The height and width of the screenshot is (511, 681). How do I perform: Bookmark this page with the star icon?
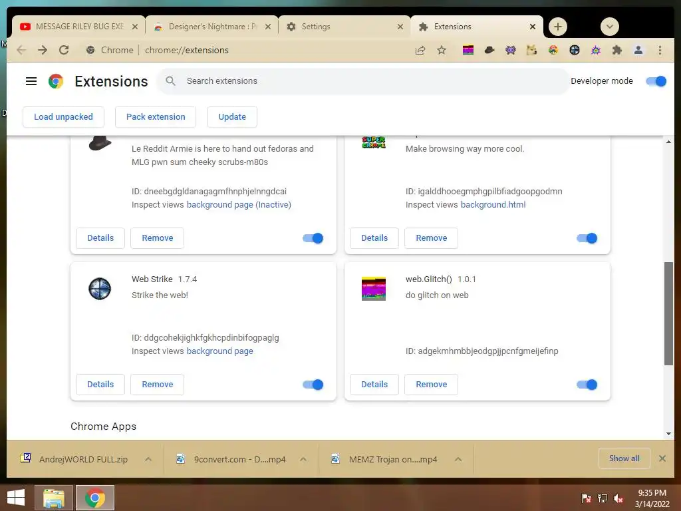(x=442, y=51)
